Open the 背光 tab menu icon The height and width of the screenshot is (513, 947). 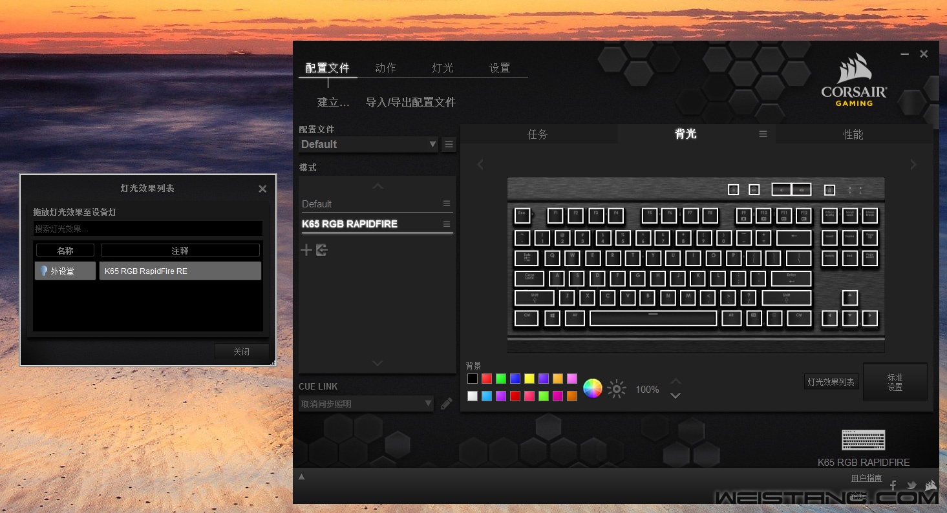(x=763, y=134)
